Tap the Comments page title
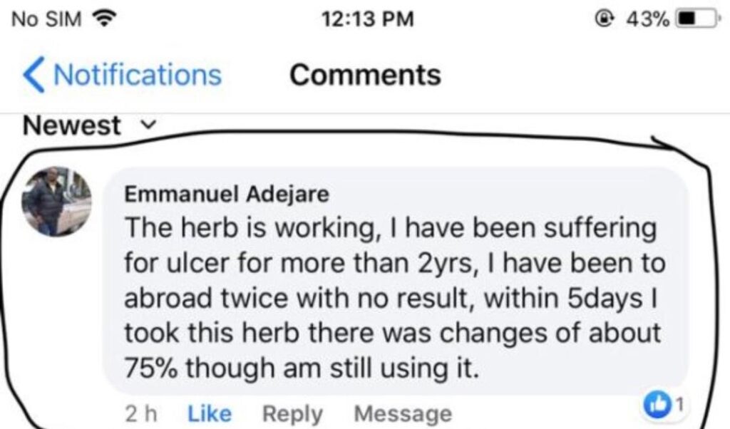730x429 pixels. 365,75
